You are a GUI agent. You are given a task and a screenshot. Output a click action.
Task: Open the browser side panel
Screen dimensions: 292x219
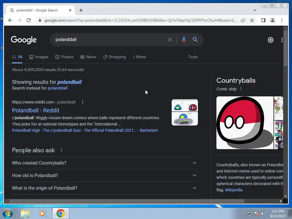[263, 20]
